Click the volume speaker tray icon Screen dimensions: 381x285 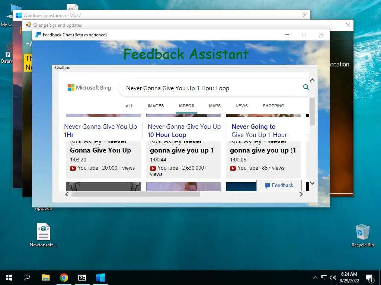333,278
